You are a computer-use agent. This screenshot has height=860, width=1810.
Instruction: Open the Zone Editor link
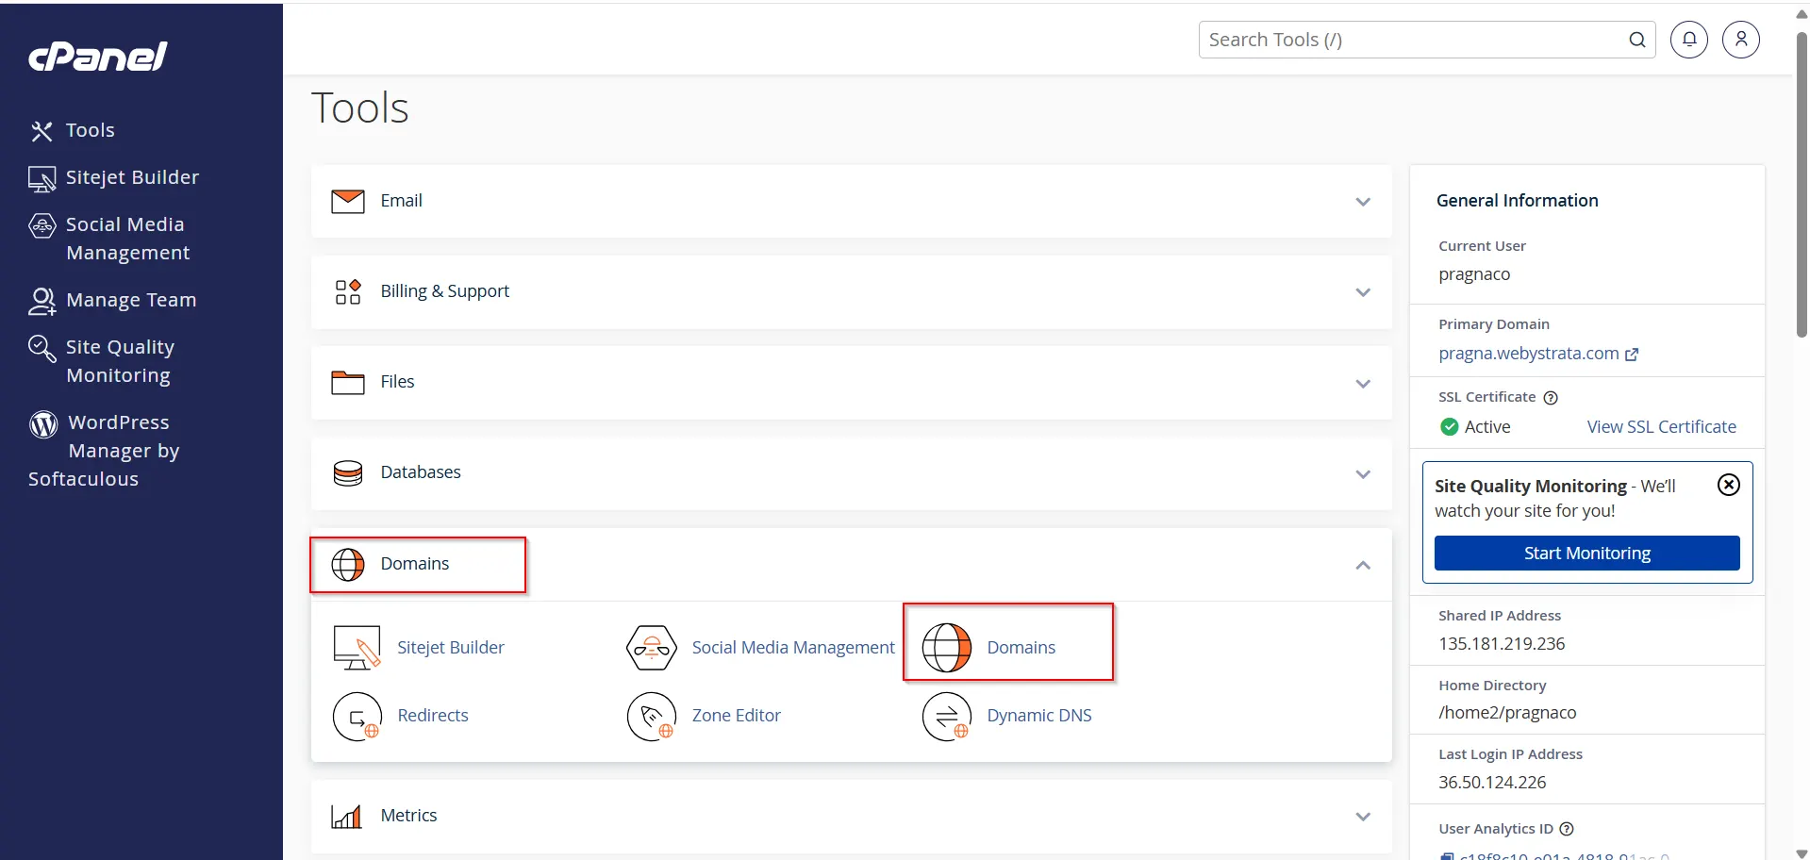tap(737, 716)
